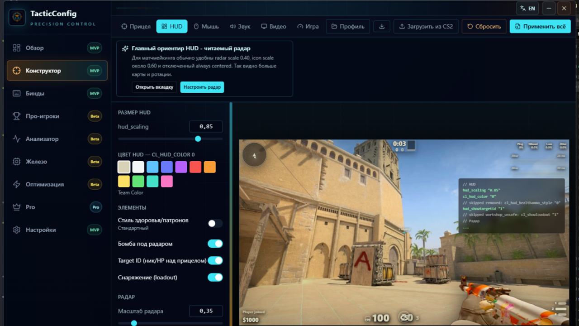The height and width of the screenshot is (326, 579).
Task: Click the gear icon beside Настройки
Action: 17,230
